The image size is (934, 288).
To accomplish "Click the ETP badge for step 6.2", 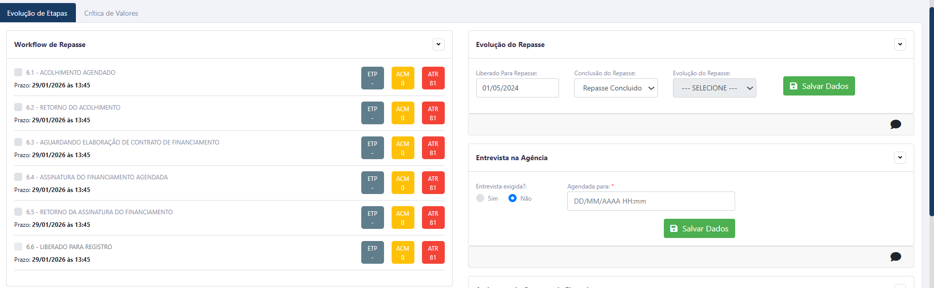I will pyautogui.click(x=372, y=113).
